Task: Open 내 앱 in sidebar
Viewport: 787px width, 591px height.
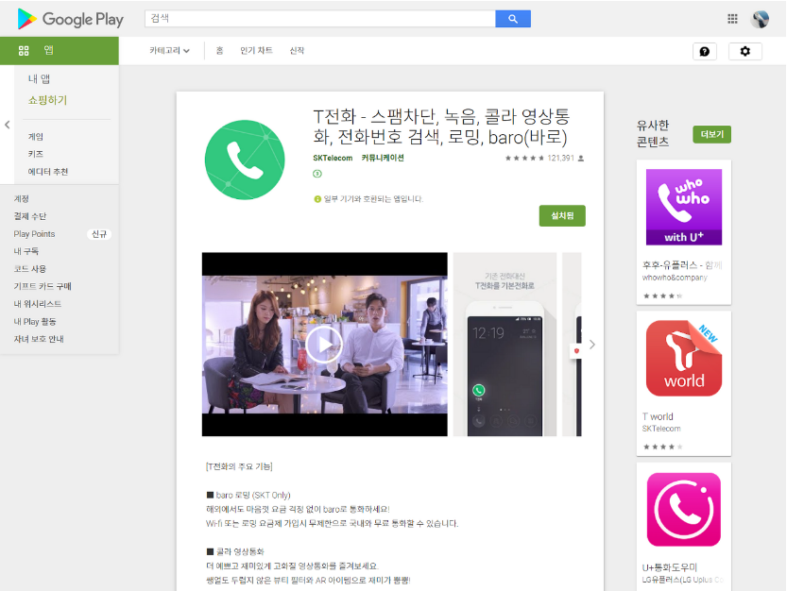Action: click(39, 78)
